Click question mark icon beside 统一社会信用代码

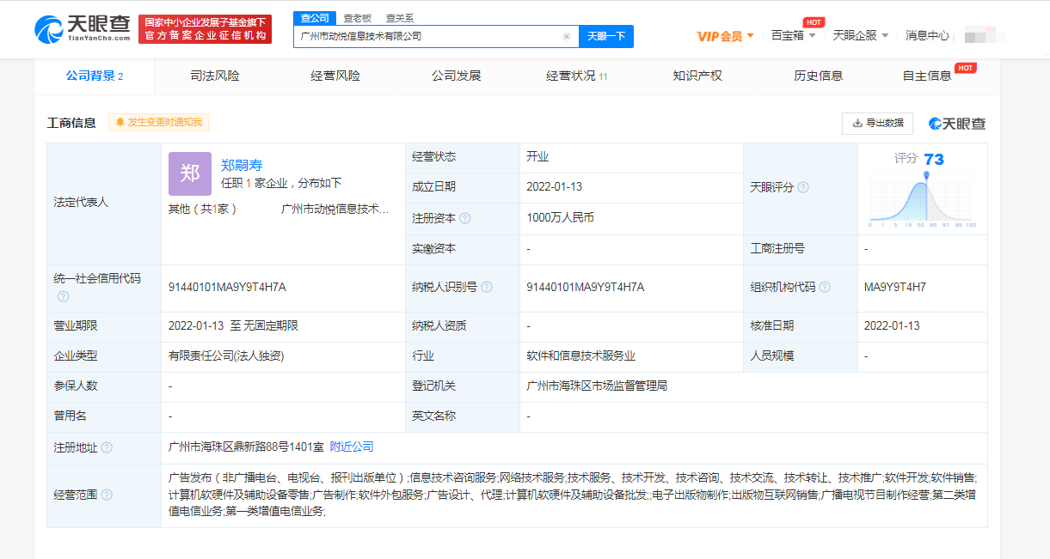click(x=62, y=296)
